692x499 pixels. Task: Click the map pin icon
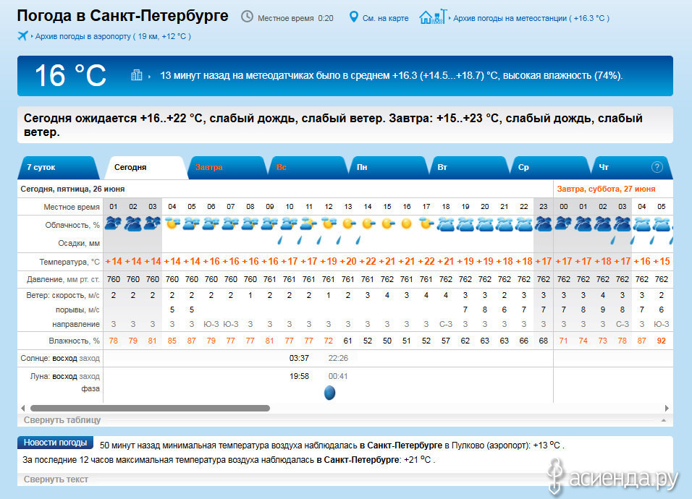pyautogui.click(x=353, y=17)
